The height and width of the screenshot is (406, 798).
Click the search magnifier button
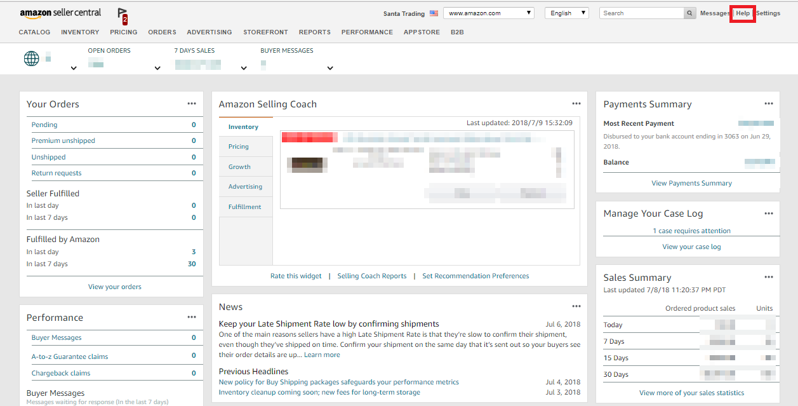tap(689, 13)
